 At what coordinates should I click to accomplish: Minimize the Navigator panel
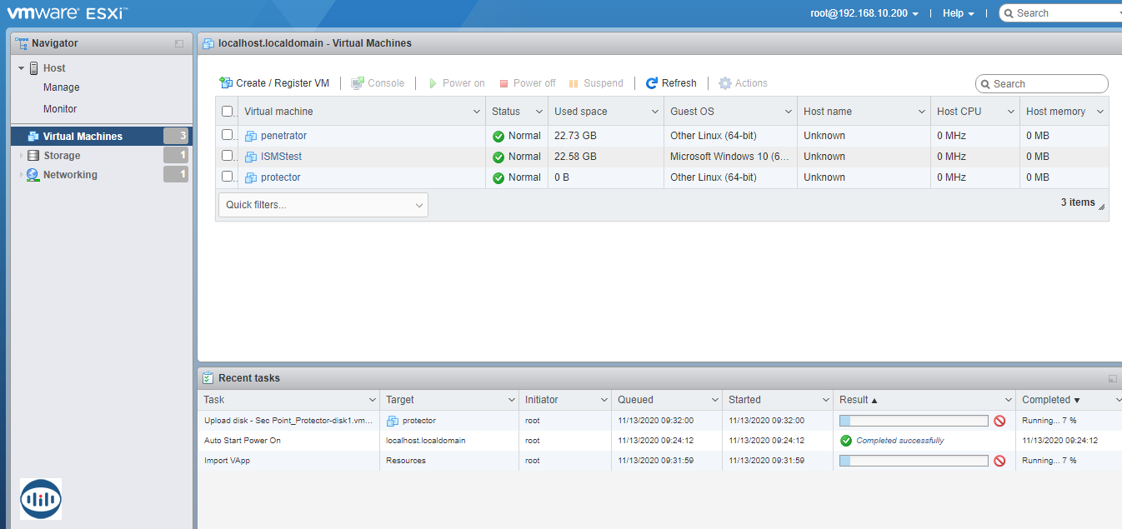click(x=179, y=43)
